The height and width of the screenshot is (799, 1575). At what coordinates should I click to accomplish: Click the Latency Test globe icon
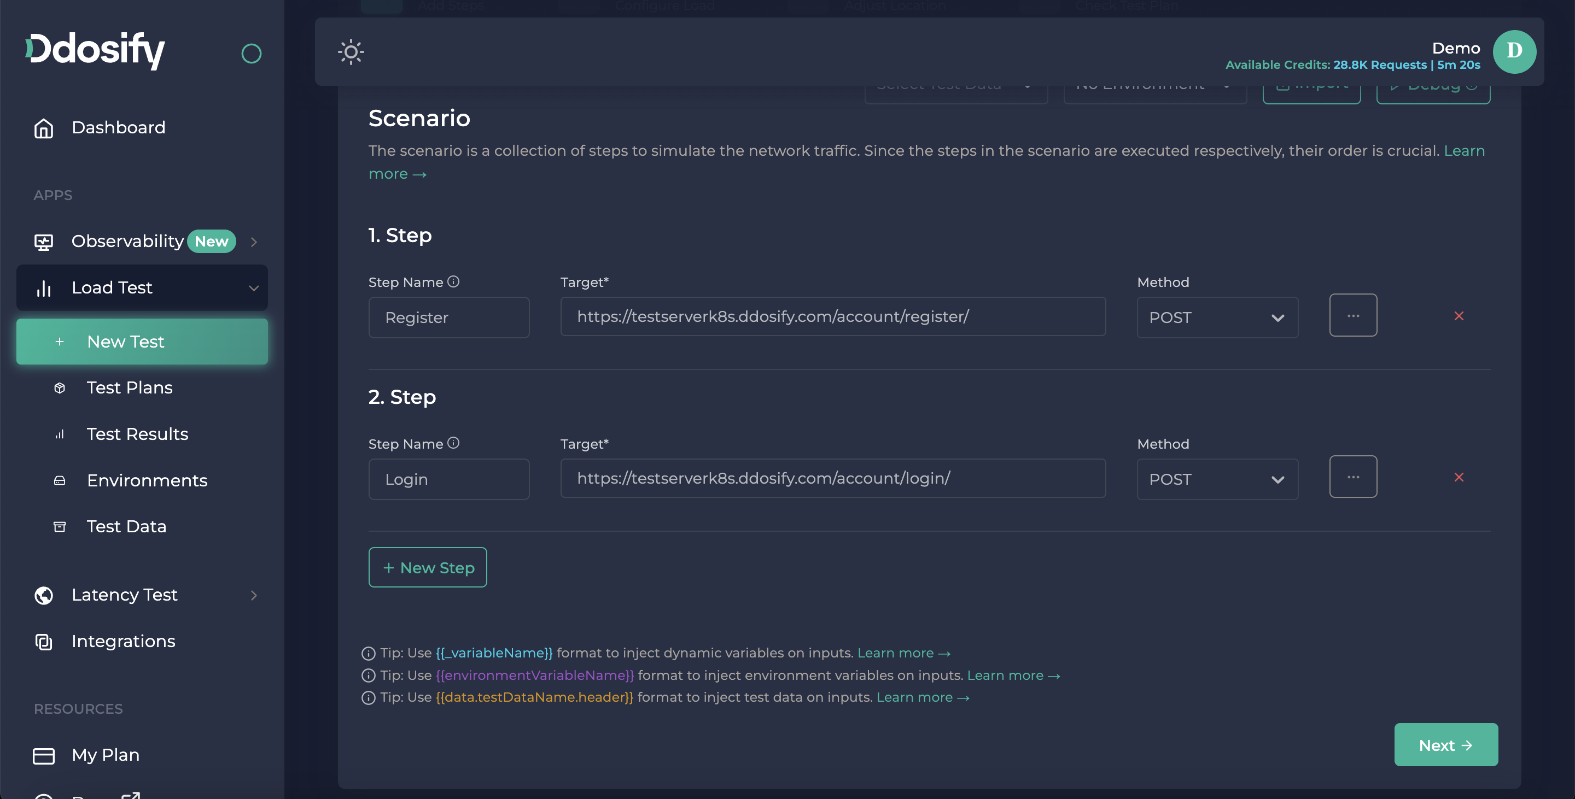(43, 595)
